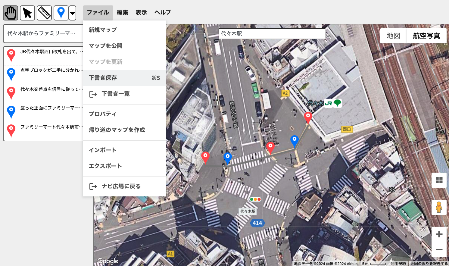This screenshot has width=449, height=266.
Task: Click ナビ広場に戻る link
Action: tap(121, 186)
